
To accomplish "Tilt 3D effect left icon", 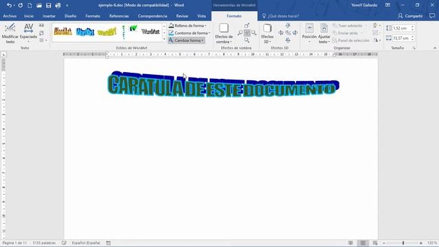I will click(x=281, y=33).
